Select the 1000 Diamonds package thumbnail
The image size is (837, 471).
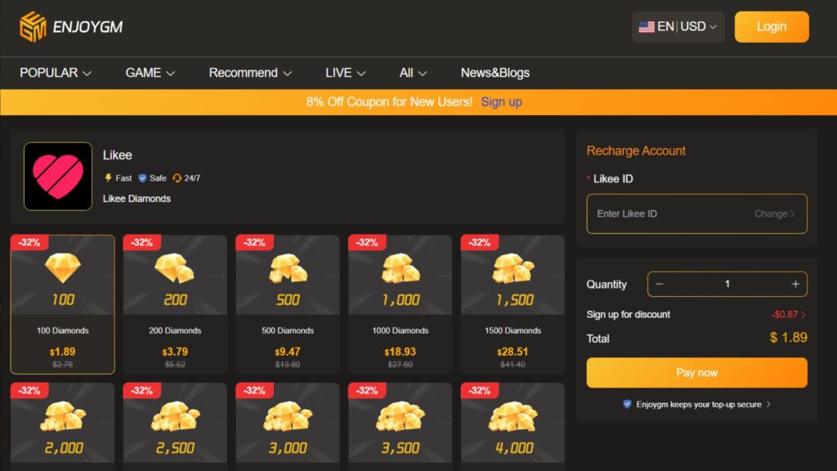click(400, 303)
